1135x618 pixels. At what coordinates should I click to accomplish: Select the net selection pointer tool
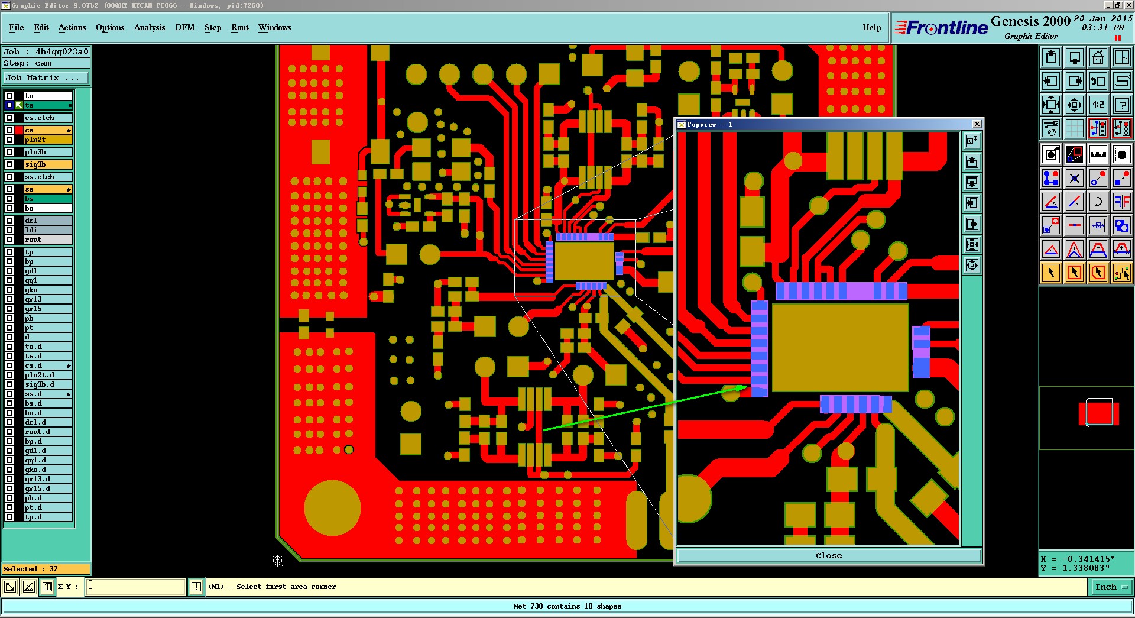click(1122, 273)
